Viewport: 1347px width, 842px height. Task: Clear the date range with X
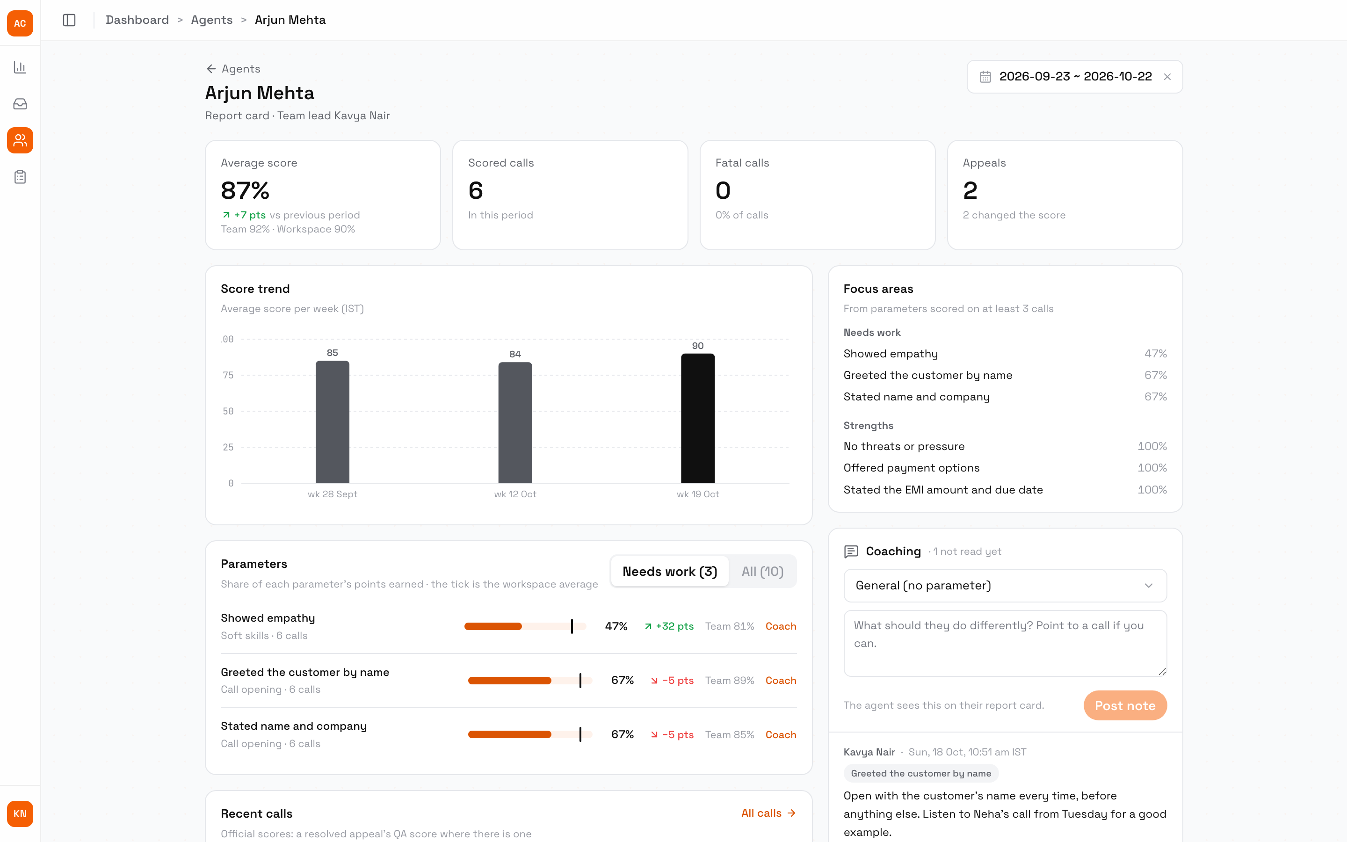[x=1167, y=77]
